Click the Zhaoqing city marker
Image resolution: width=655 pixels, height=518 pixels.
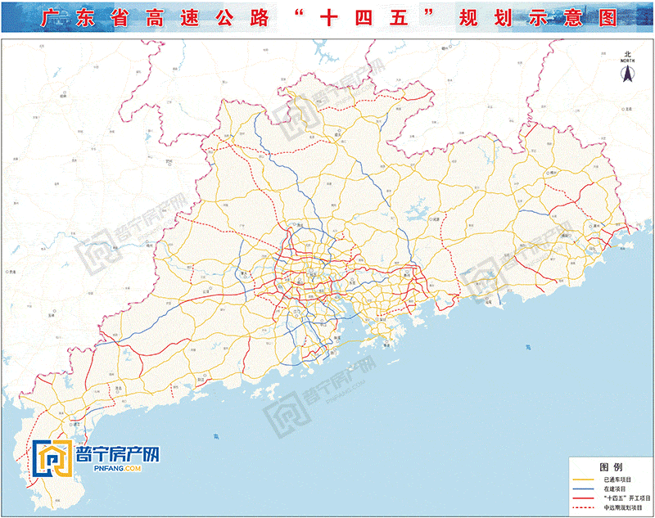click(244, 275)
